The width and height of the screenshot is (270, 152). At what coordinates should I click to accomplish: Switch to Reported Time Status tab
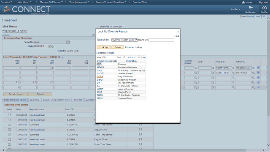tap(15, 100)
